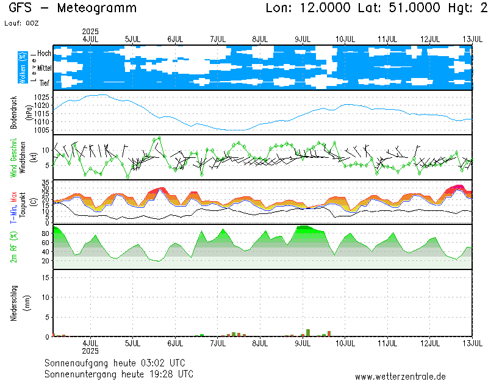Select the 0 precipitation tick value
The width and height of the screenshot is (488, 381).
(x=48, y=337)
